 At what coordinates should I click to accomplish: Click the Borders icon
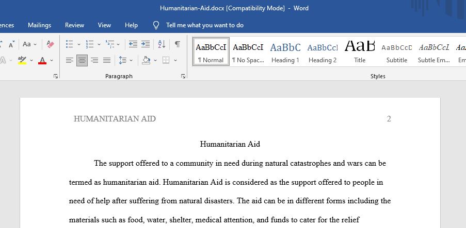pyautogui.click(x=166, y=61)
